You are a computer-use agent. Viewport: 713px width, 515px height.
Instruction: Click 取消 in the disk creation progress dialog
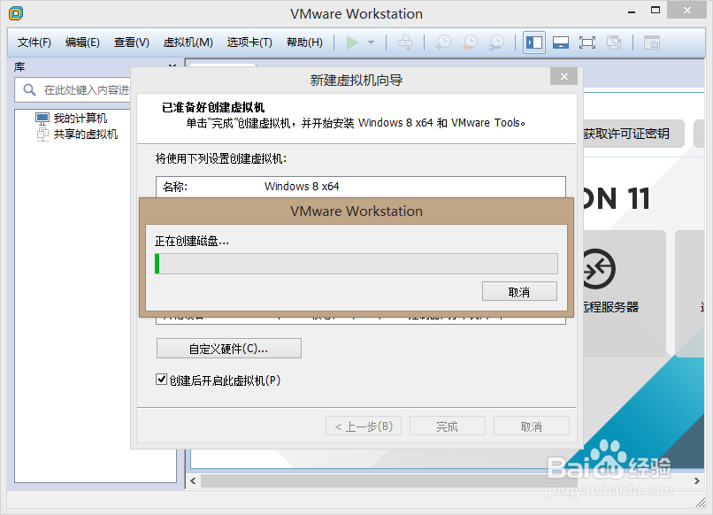519,291
